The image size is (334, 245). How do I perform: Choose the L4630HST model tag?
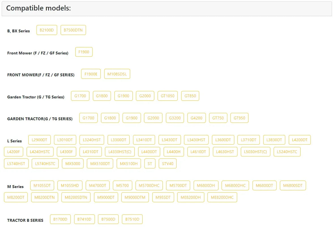(225, 152)
